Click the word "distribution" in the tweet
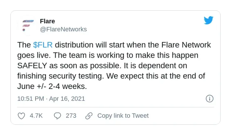 [x=75, y=45]
